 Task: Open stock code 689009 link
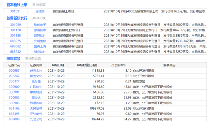tap(14, 119)
